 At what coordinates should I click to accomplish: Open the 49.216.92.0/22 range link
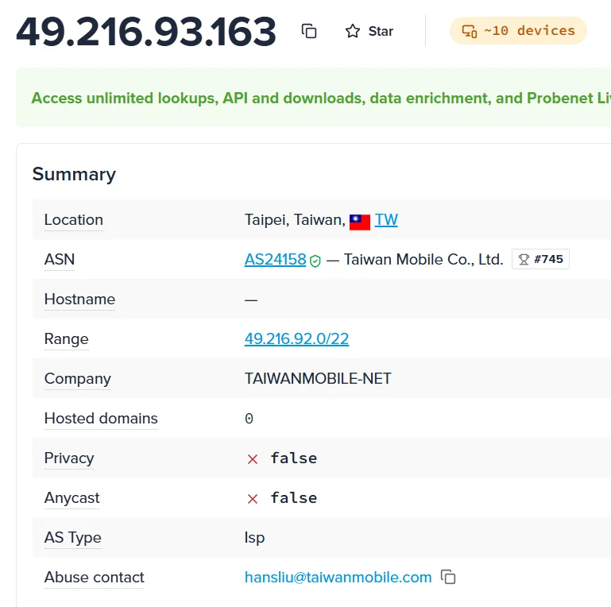pyautogui.click(x=296, y=339)
